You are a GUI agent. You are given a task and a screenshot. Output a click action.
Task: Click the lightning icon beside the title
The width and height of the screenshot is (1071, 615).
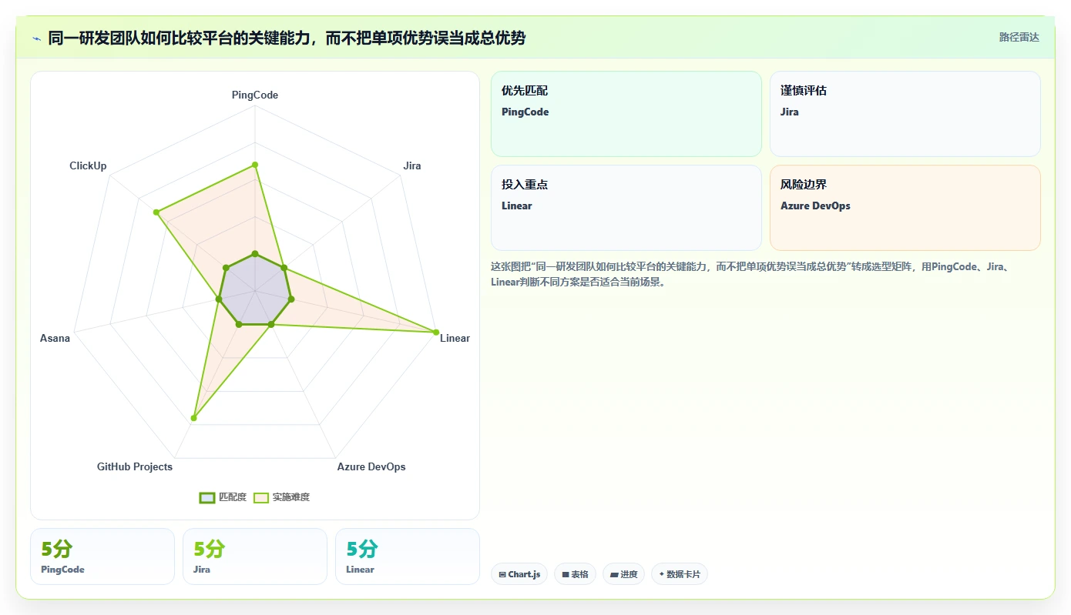coord(36,38)
